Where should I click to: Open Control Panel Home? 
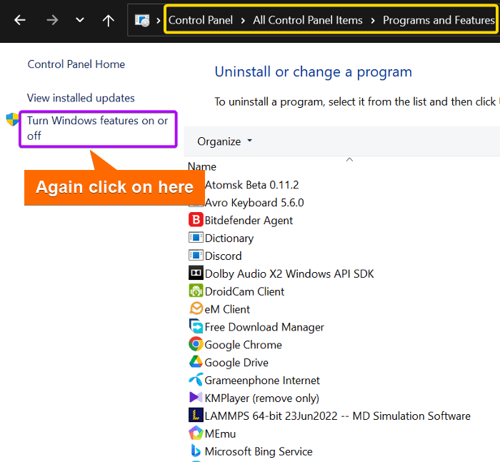(76, 64)
